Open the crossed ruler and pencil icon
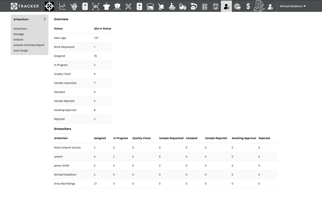The image size is (322, 202). click(128, 6)
